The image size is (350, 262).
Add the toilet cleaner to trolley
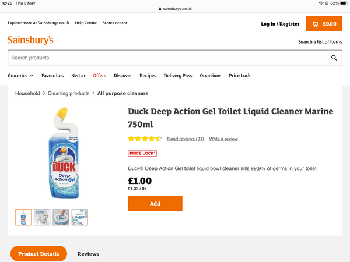click(155, 204)
